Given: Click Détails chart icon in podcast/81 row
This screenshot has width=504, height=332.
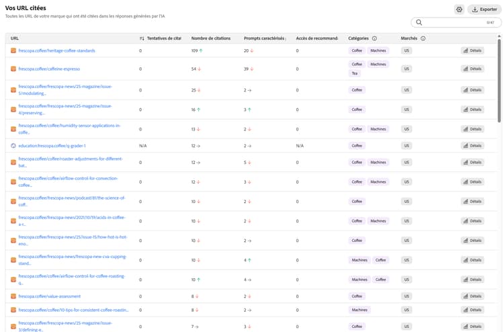Looking at the screenshot, I should point(466,201).
